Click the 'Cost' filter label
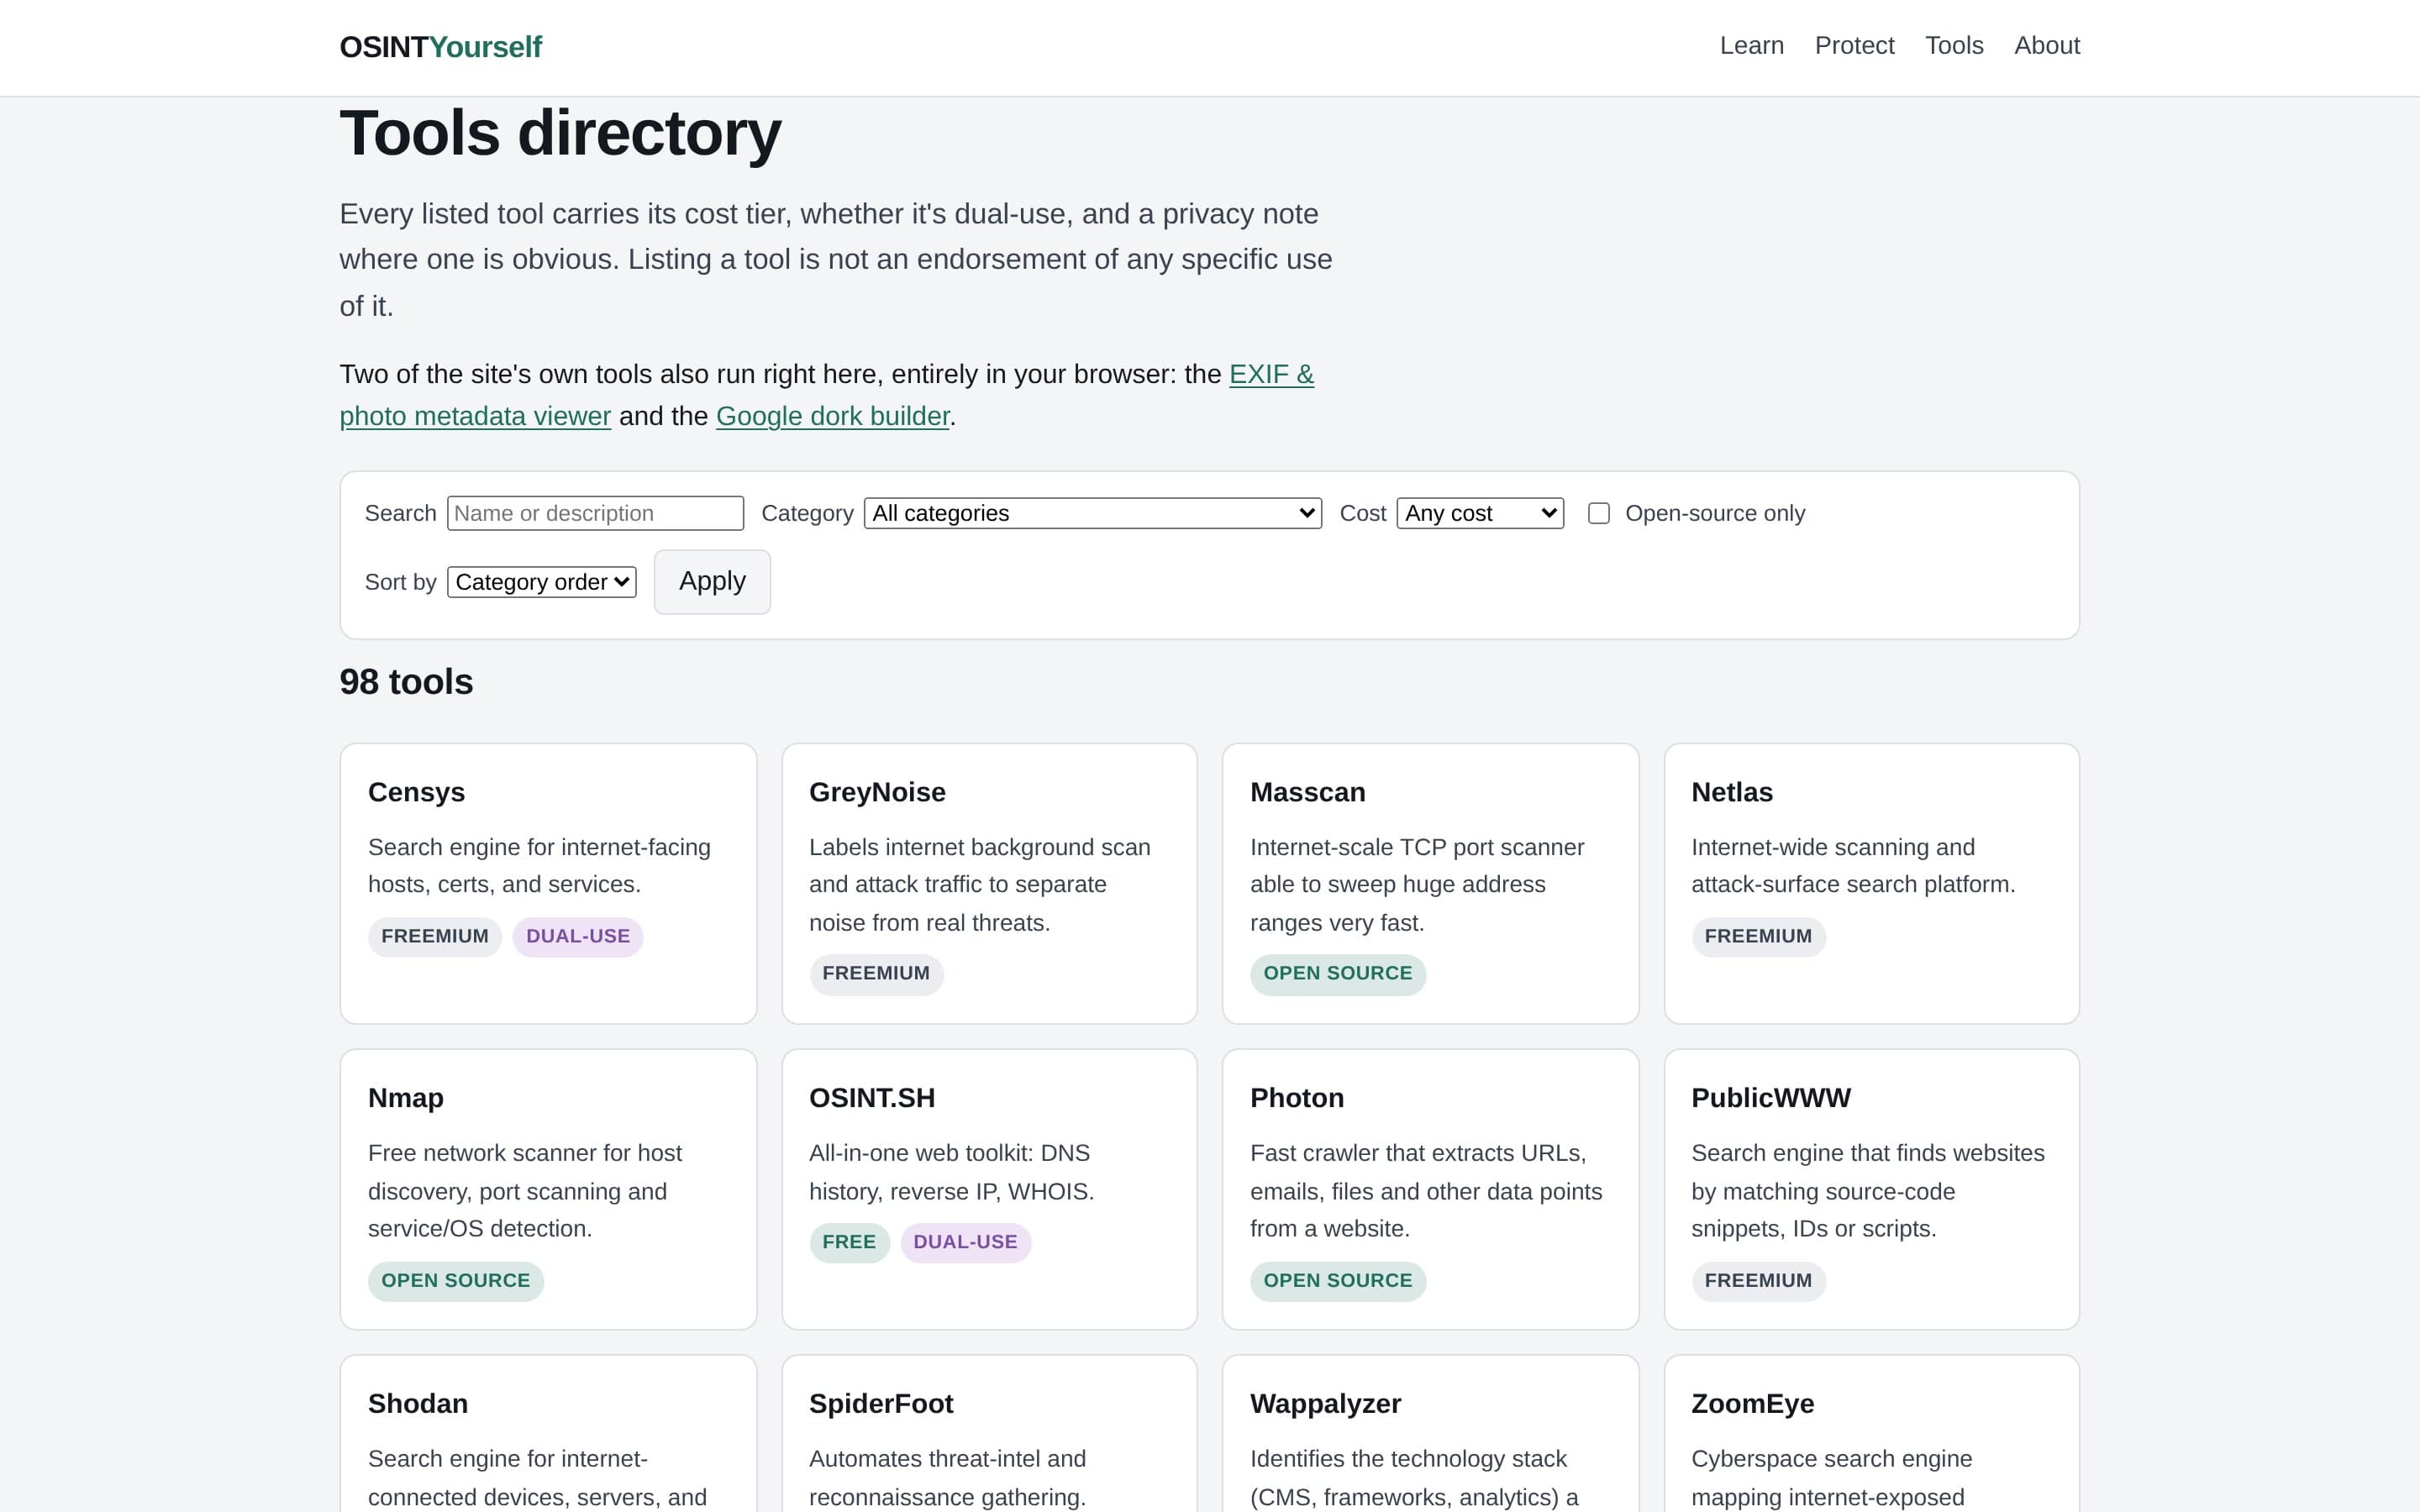 pyautogui.click(x=1362, y=513)
